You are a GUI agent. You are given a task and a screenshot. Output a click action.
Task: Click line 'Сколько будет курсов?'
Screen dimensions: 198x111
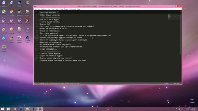click(x=50, y=54)
